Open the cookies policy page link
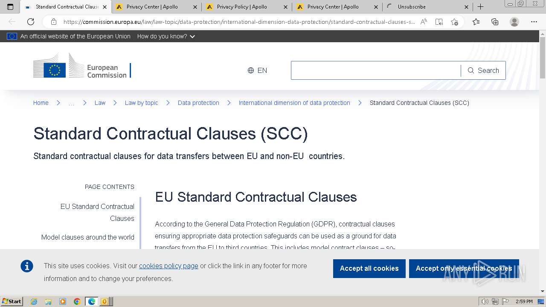546x307 pixels. (x=168, y=266)
